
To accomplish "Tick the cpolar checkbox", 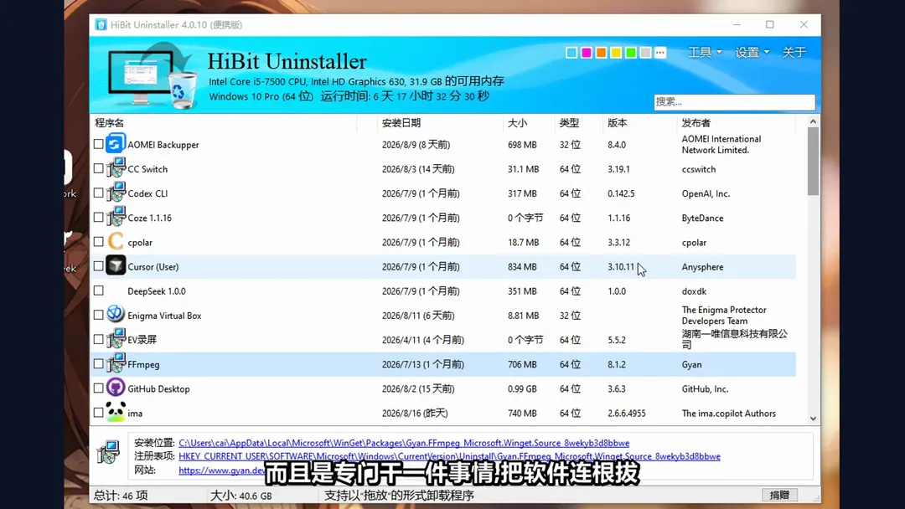I will click(x=99, y=242).
